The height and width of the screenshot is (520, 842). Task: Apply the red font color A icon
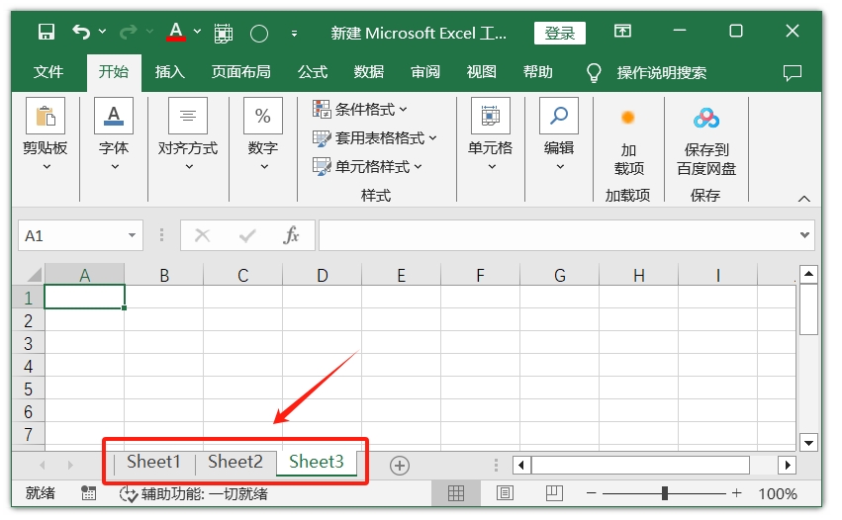point(175,32)
